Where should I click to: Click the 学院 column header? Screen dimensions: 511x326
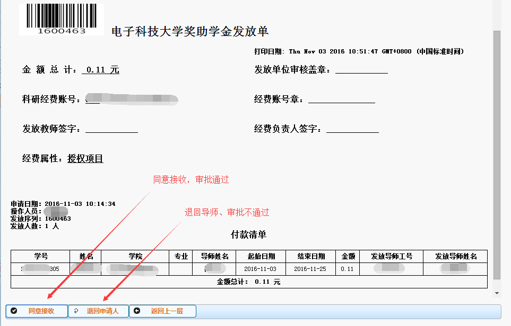135,257
